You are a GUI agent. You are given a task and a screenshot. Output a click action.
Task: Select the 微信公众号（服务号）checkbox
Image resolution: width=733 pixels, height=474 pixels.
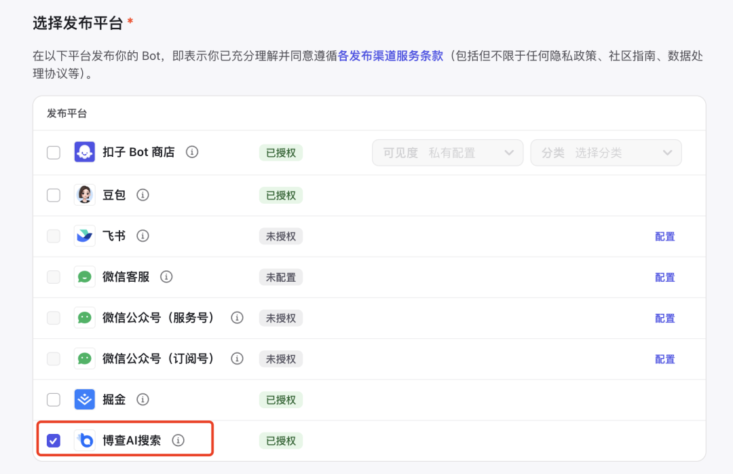click(54, 318)
